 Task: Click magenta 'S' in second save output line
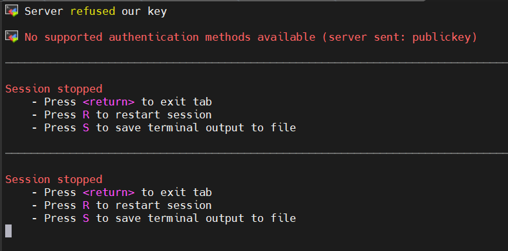[x=86, y=218]
